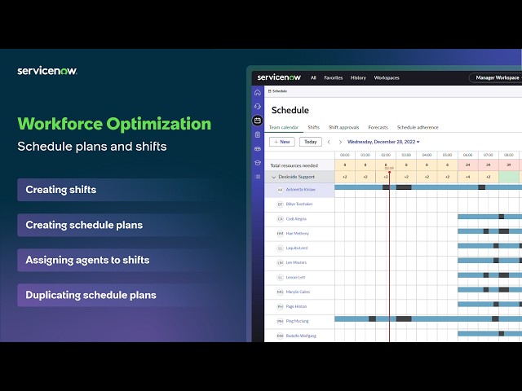522x391 pixels.
Task: Click the Workforce Optimization heading
Action: click(x=114, y=124)
